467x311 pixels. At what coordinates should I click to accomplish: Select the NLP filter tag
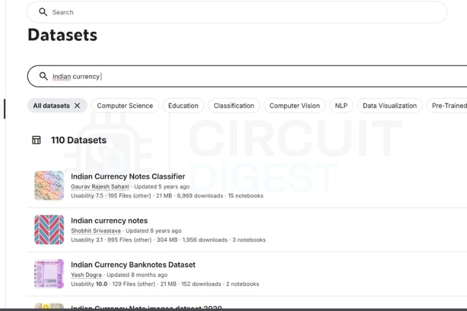pos(341,106)
